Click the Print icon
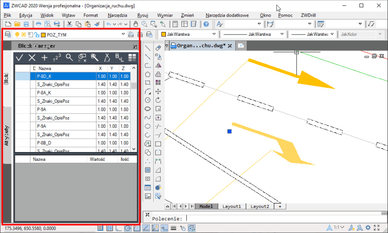 (38, 24)
